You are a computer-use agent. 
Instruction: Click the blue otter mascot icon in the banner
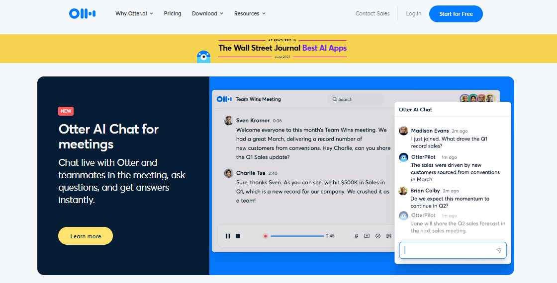(203, 57)
